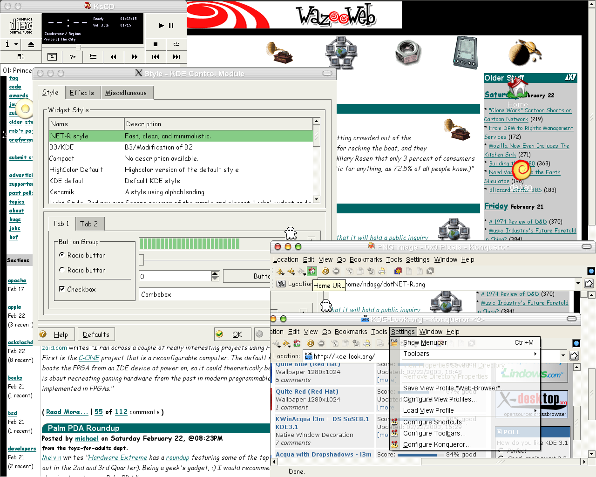The height and width of the screenshot is (477, 596).
Task: Open Bookmarks menu in PNG Image Konqueror
Action: (x=366, y=259)
